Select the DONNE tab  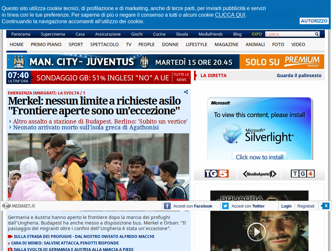(170, 44)
